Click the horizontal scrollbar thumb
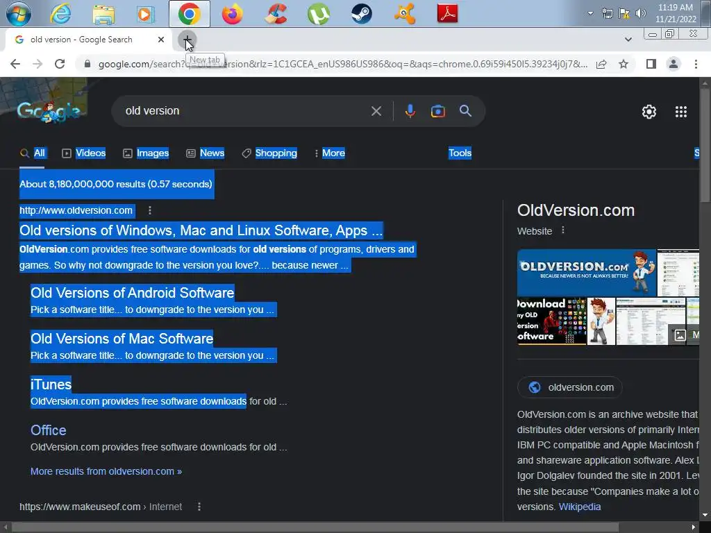The image size is (711, 533). (x=315, y=527)
